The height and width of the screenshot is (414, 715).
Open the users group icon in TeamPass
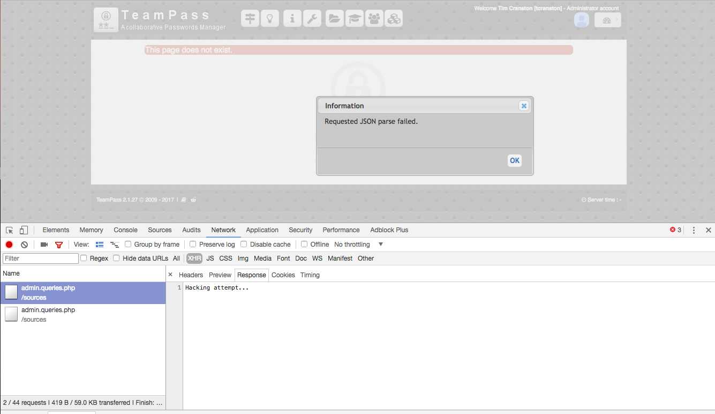(x=374, y=18)
